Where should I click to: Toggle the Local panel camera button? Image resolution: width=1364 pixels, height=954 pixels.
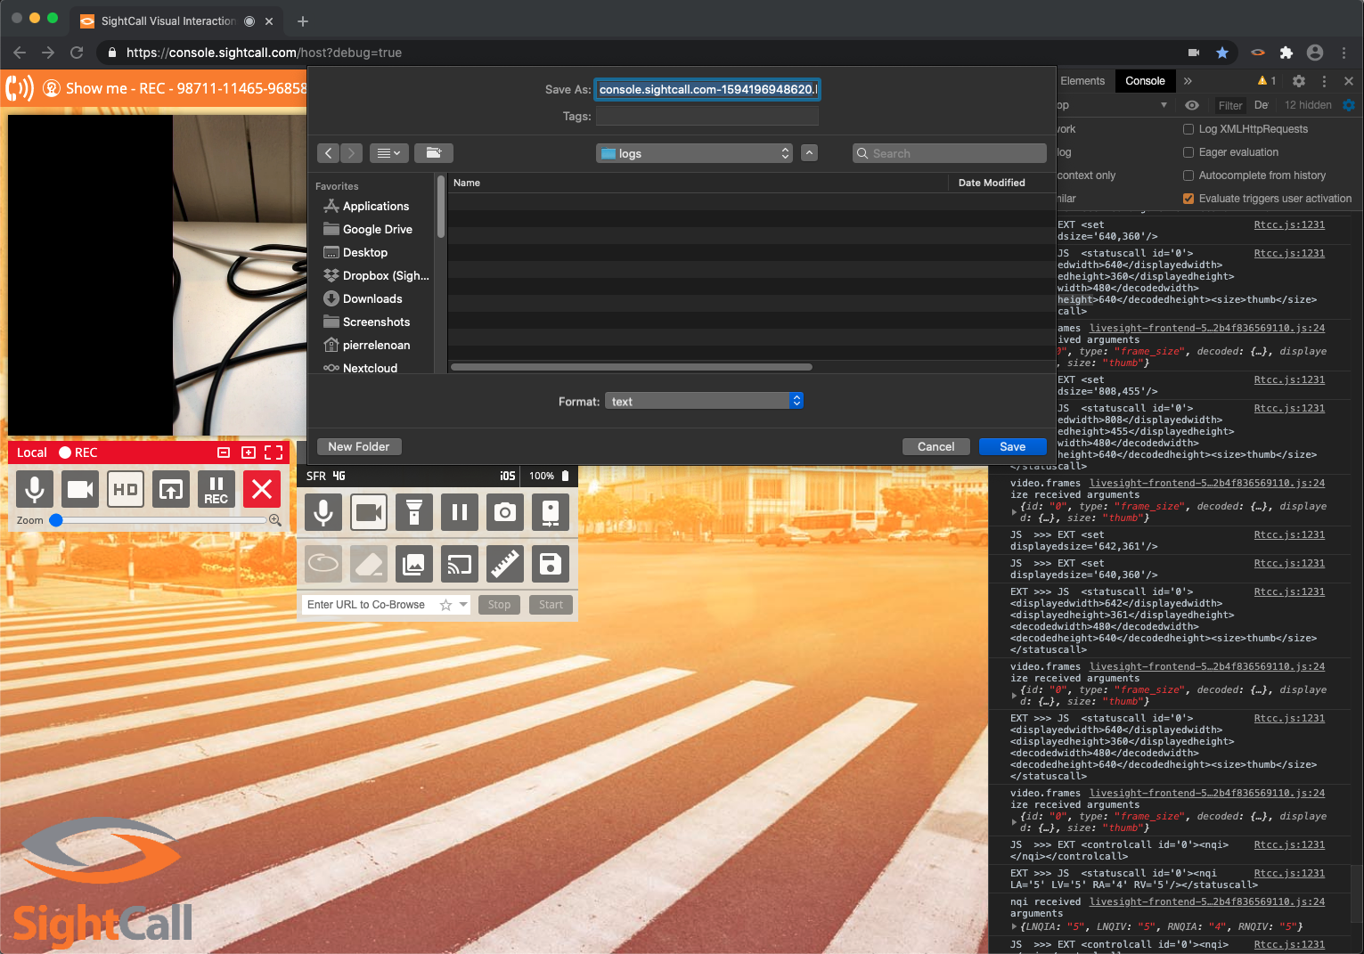tap(80, 489)
